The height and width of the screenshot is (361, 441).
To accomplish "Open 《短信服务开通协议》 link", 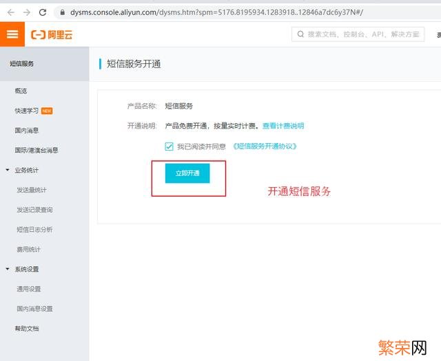I will (265, 146).
